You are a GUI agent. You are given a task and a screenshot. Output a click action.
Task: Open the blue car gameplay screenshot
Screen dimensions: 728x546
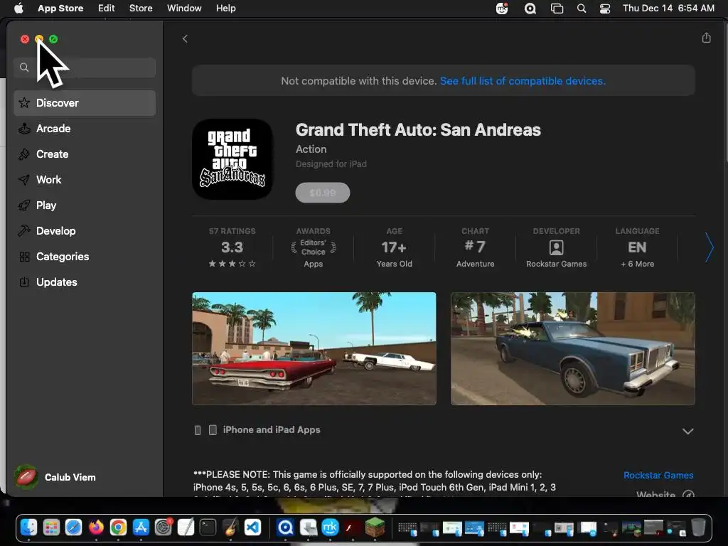click(573, 348)
